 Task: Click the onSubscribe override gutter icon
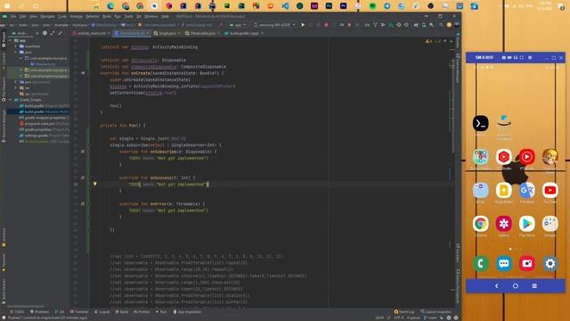point(83,152)
